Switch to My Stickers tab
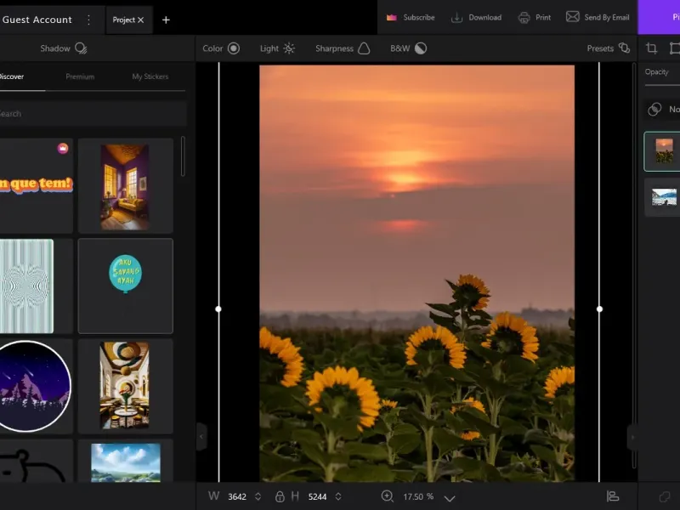 (150, 76)
